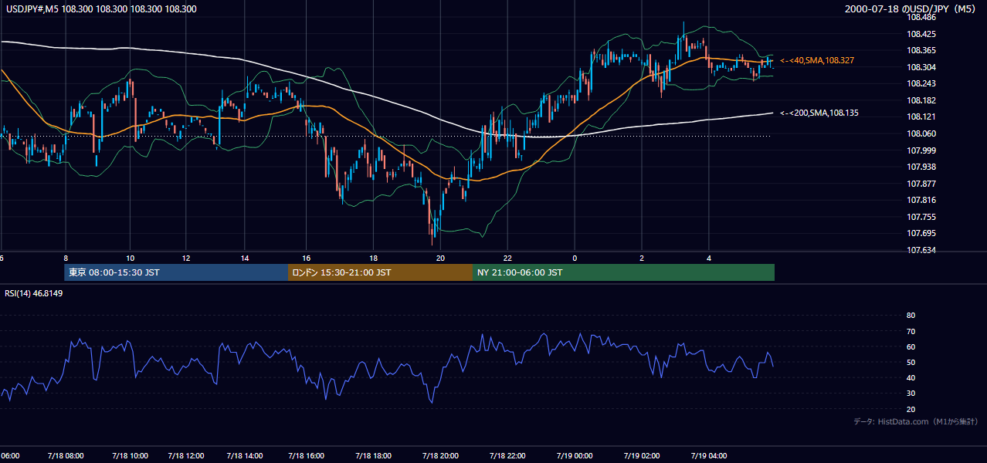
Task: Click price axis label 108.365
Action: click(x=921, y=50)
